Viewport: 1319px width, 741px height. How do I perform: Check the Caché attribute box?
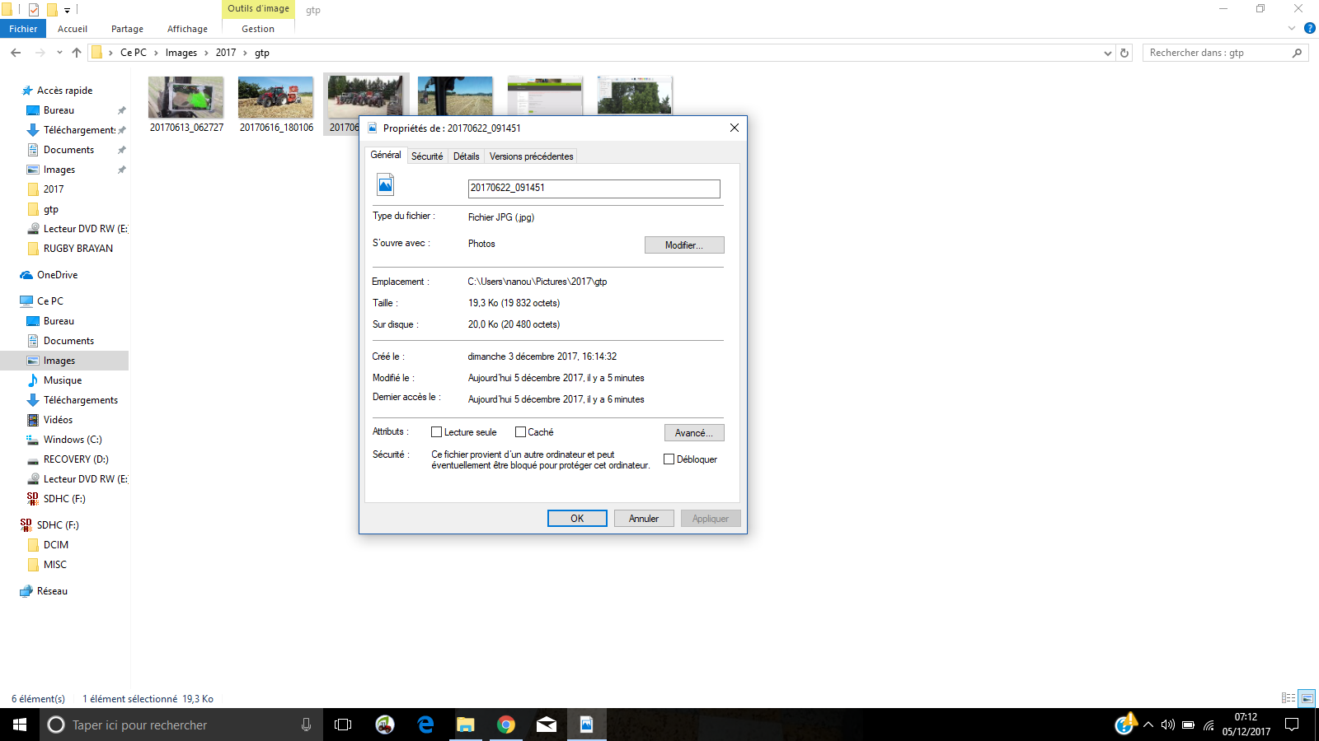[x=520, y=432]
